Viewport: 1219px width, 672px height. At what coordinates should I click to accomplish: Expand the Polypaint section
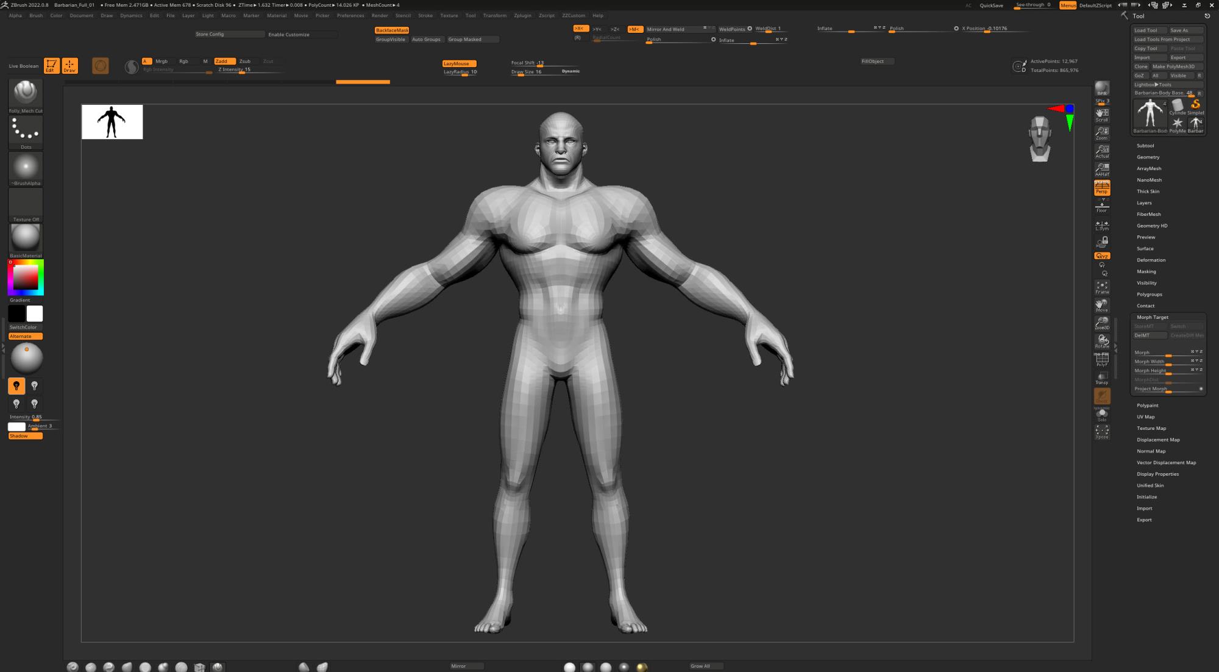pyautogui.click(x=1147, y=406)
